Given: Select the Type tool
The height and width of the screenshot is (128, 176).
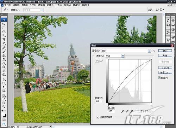Looking at the screenshot, I should coord(4,83).
